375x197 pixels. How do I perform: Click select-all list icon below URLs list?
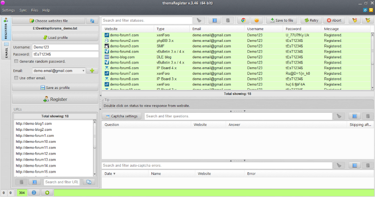coord(34,182)
